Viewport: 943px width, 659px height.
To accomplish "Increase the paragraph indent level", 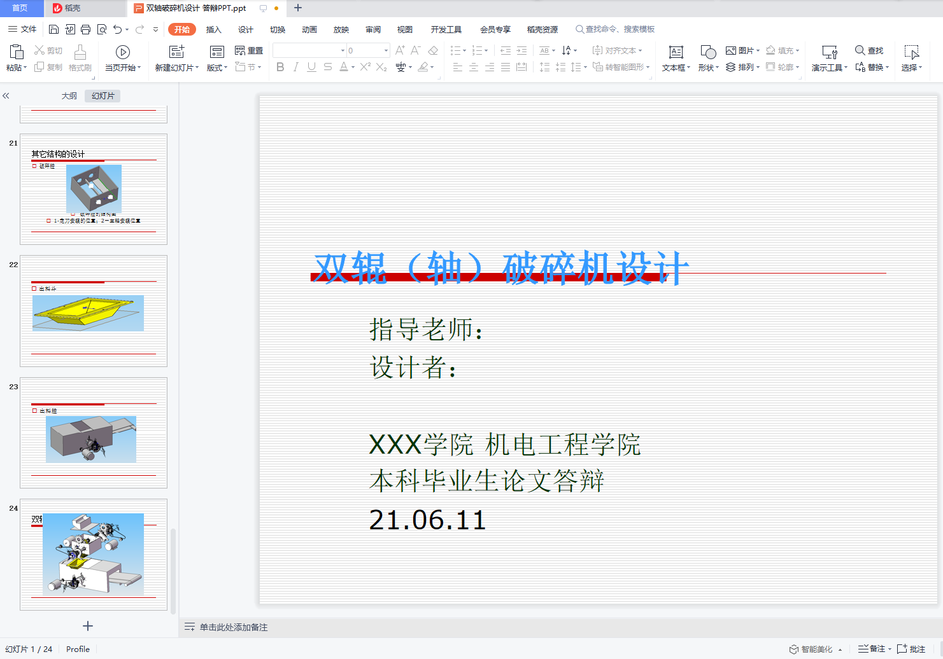I will [x=521, y=51].
